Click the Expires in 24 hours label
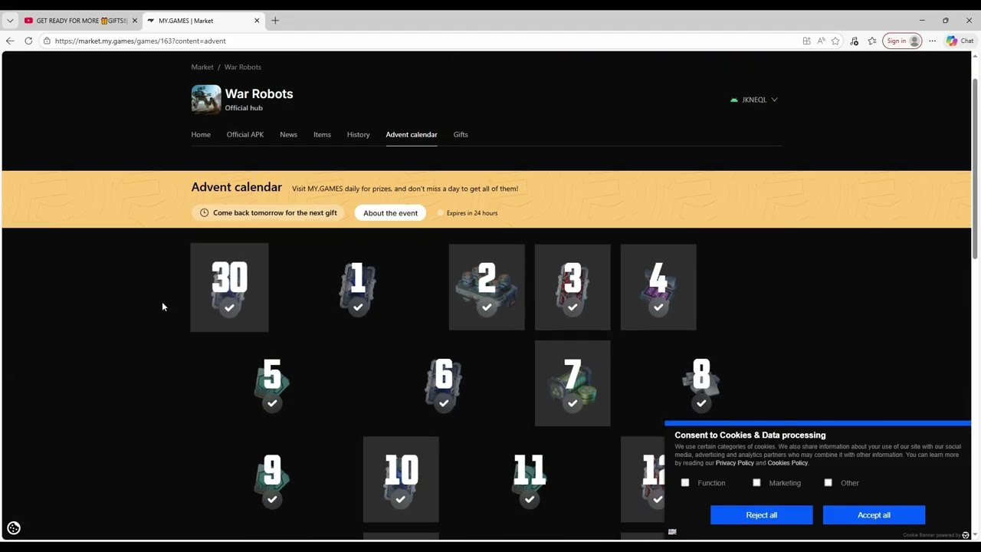The width and height of the screenshot is (981, 552). [472, 213]
